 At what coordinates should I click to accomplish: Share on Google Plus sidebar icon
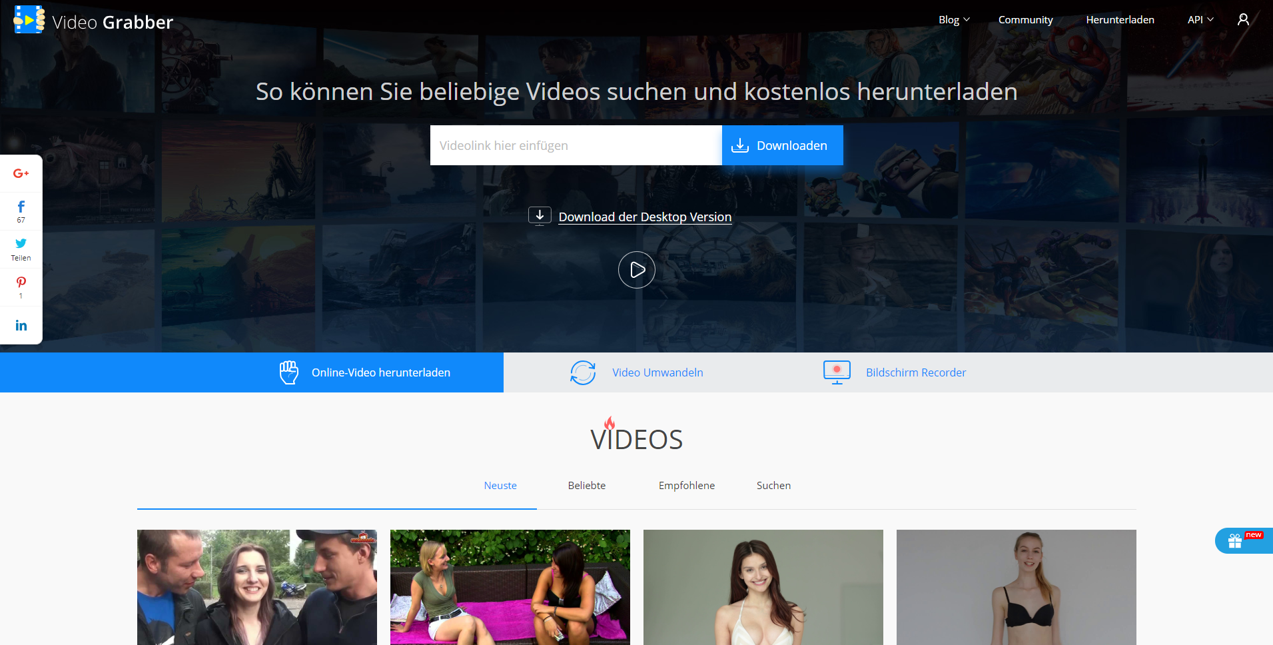coord(21,173)
